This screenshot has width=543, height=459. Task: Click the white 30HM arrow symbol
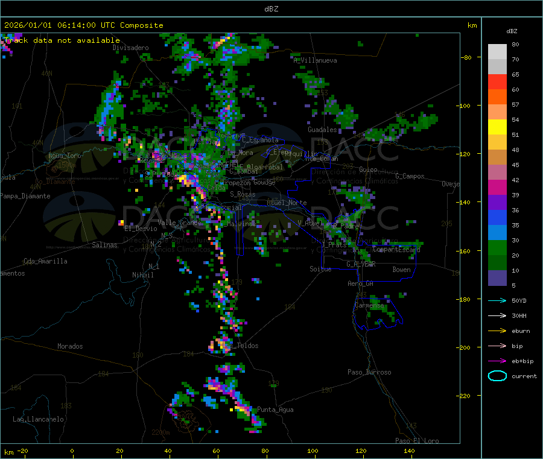(497, 315)
